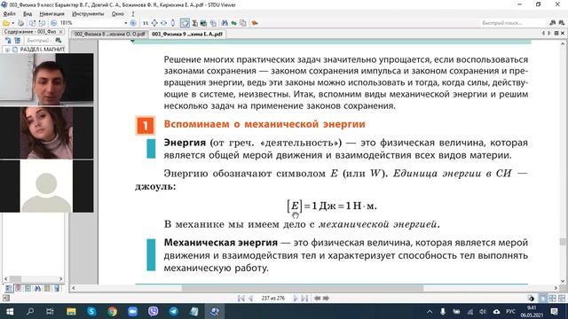This screenshot has height=319, width=568.
Task: Open the zoom level 181% dropdown
Action: tap(126, 23)
